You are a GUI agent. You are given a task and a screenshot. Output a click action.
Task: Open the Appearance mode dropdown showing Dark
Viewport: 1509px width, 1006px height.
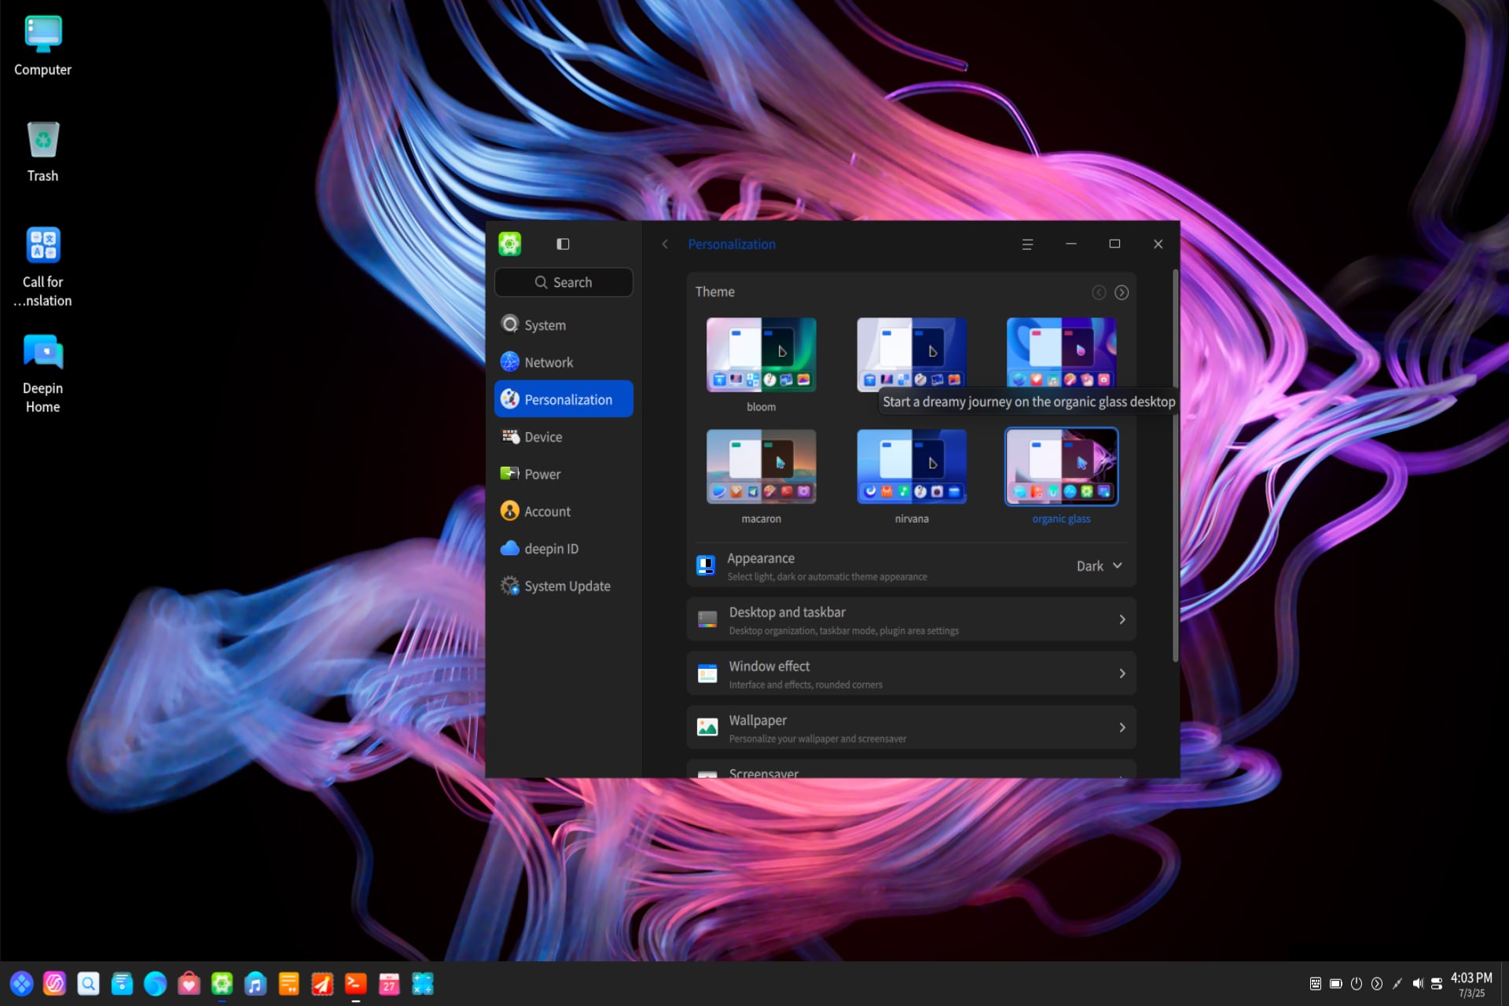point(1098,565)
